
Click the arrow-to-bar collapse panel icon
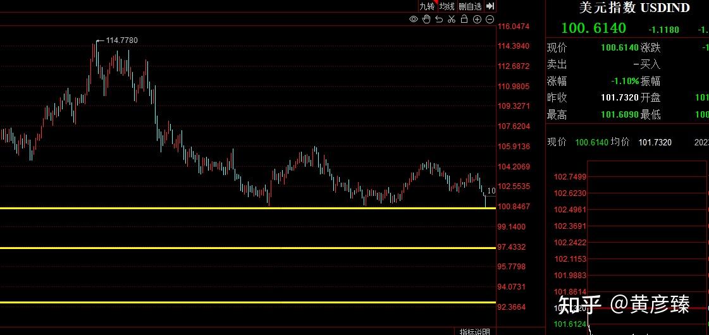pos(490,6)
